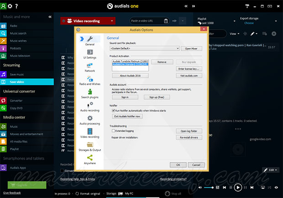Click the Open Mixer button
Viewport: 283px width, 198px height.
click(x=191, y=49)
